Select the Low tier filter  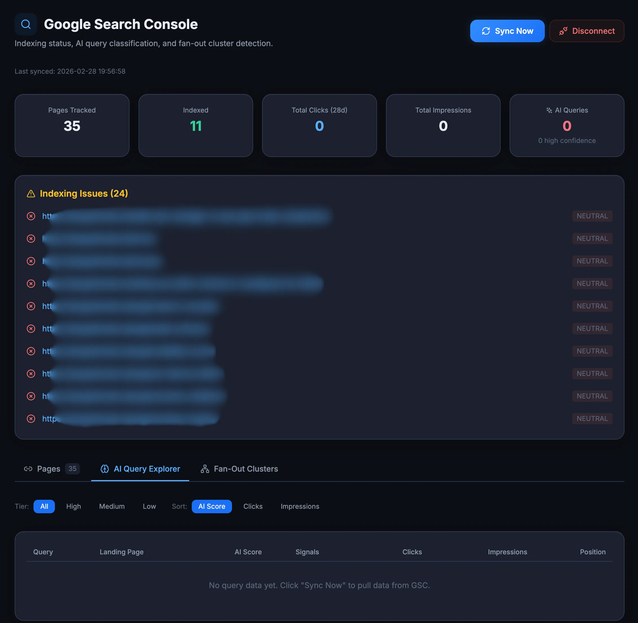click(x=149, y=506)
